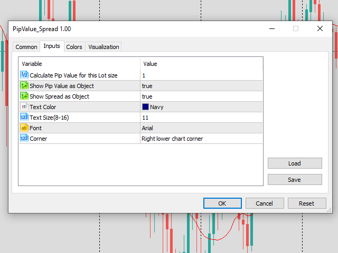Click the Font string type icon
This screenshot has height=253, width=338.
(24, 128)
